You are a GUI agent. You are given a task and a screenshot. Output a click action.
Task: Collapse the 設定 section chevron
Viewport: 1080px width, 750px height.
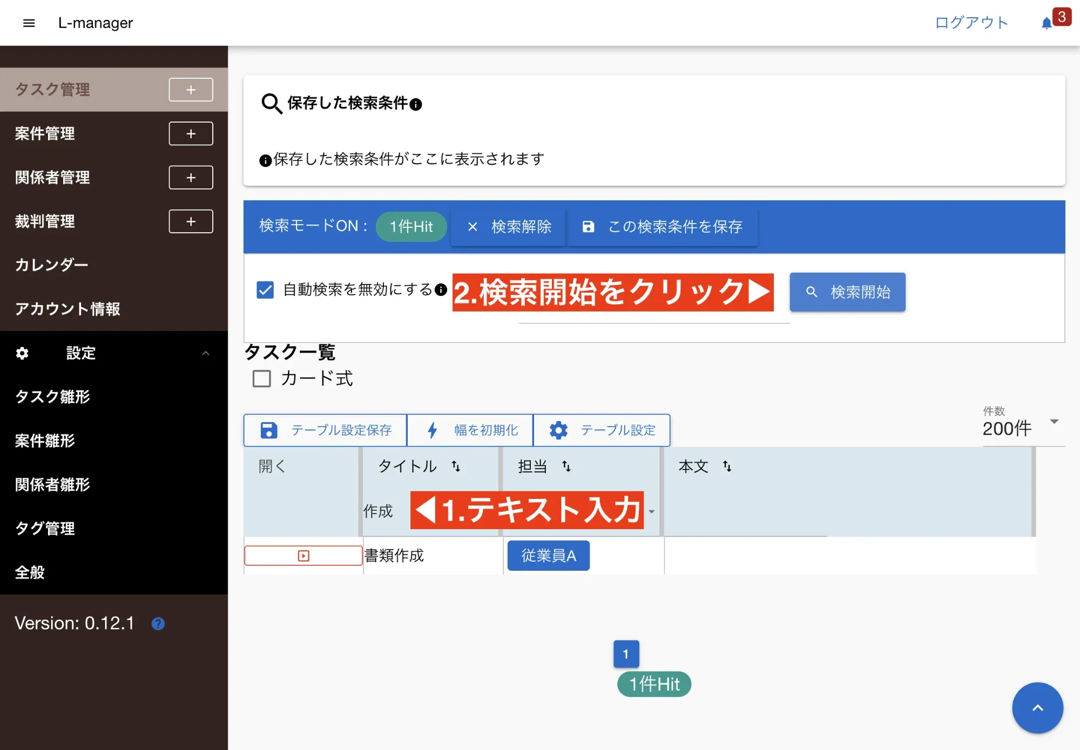pyautogui.click(x=205, y=353)
